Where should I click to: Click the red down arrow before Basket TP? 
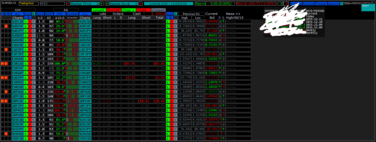(68, 4)
